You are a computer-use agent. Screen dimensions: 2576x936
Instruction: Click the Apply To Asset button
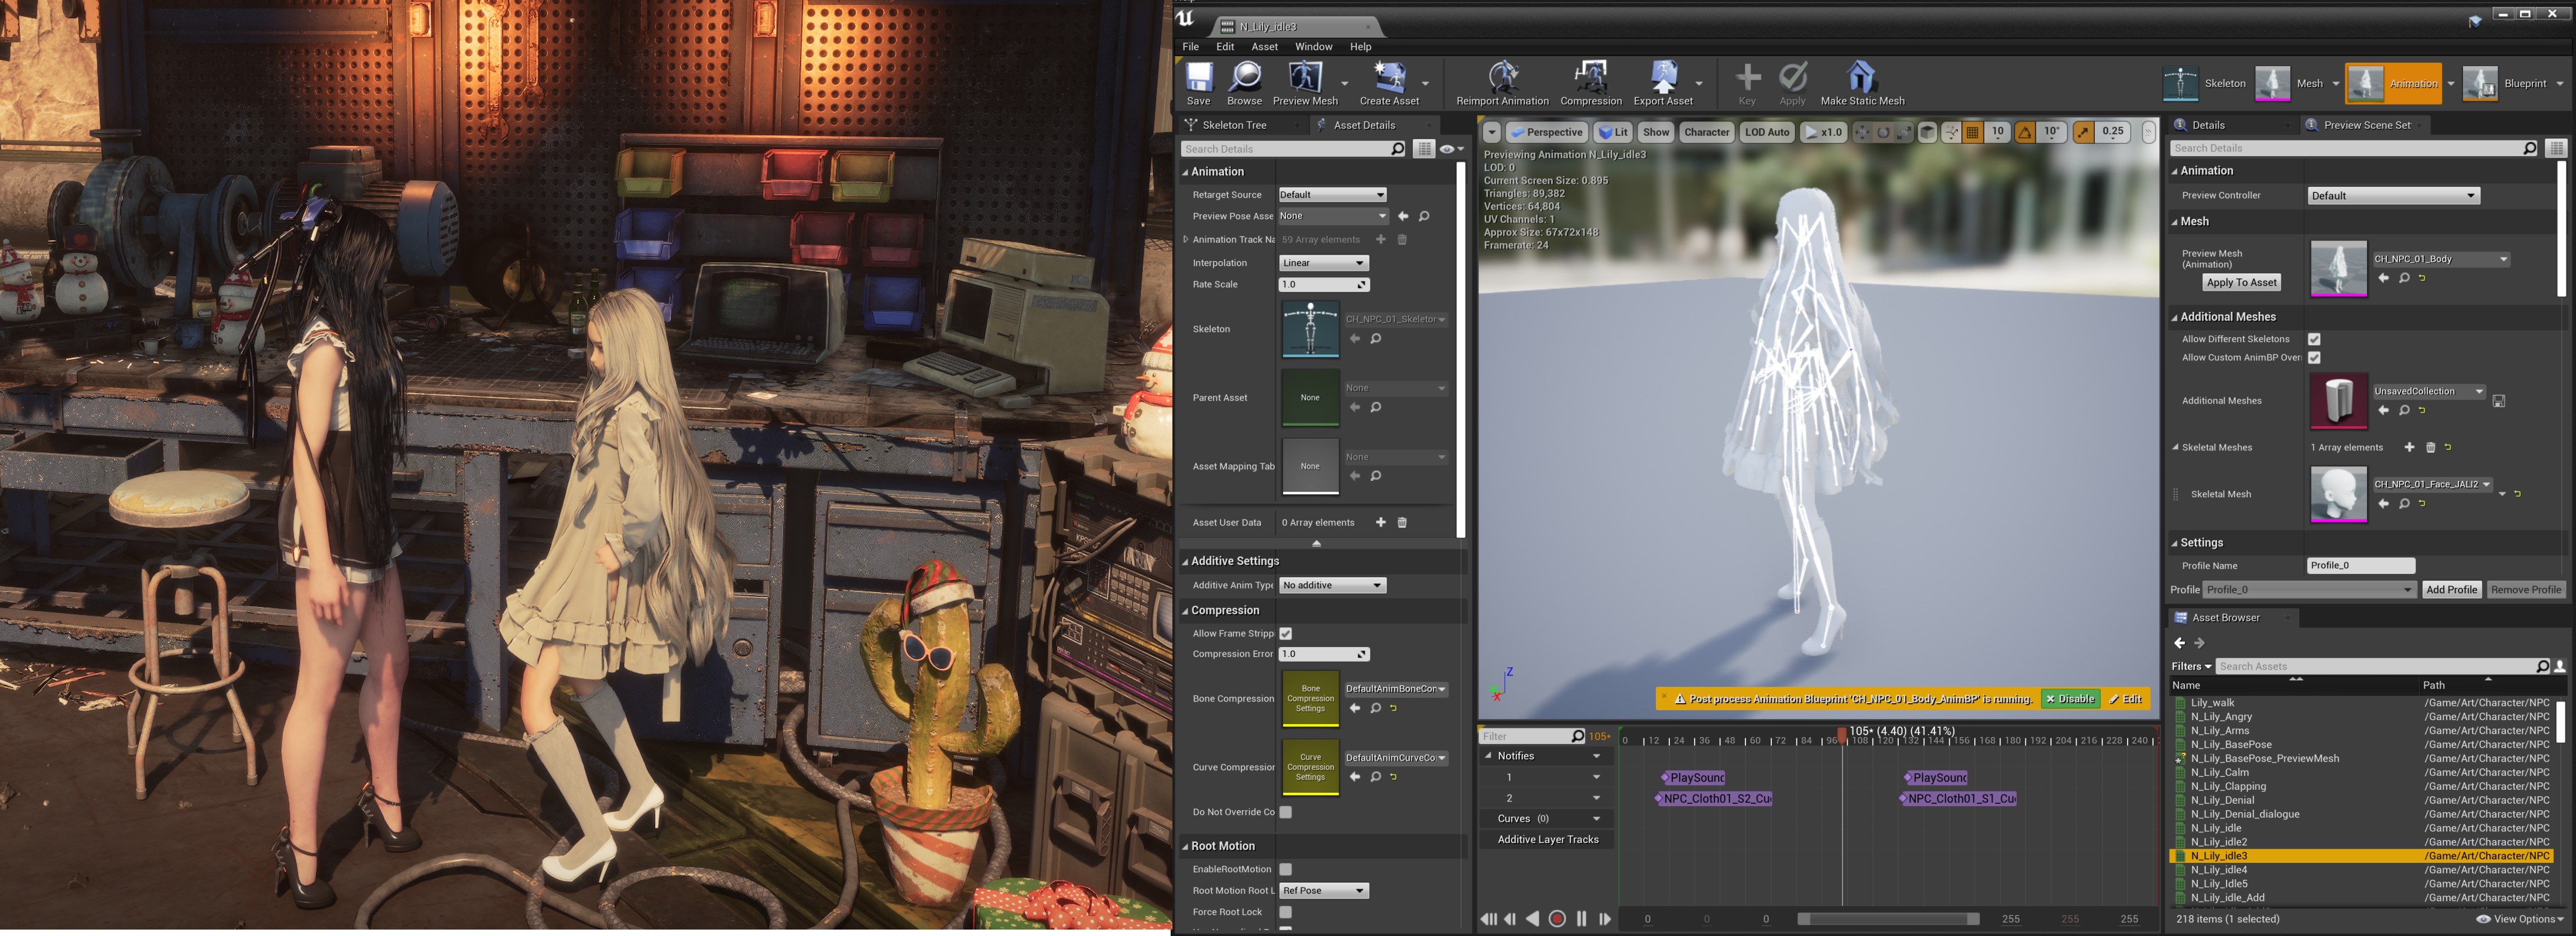click(2242, 283)
